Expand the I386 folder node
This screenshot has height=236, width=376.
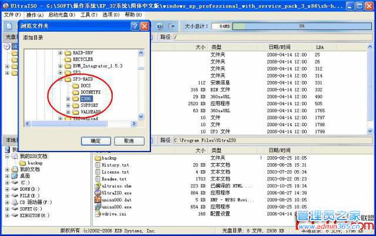[x=68, y=99]
